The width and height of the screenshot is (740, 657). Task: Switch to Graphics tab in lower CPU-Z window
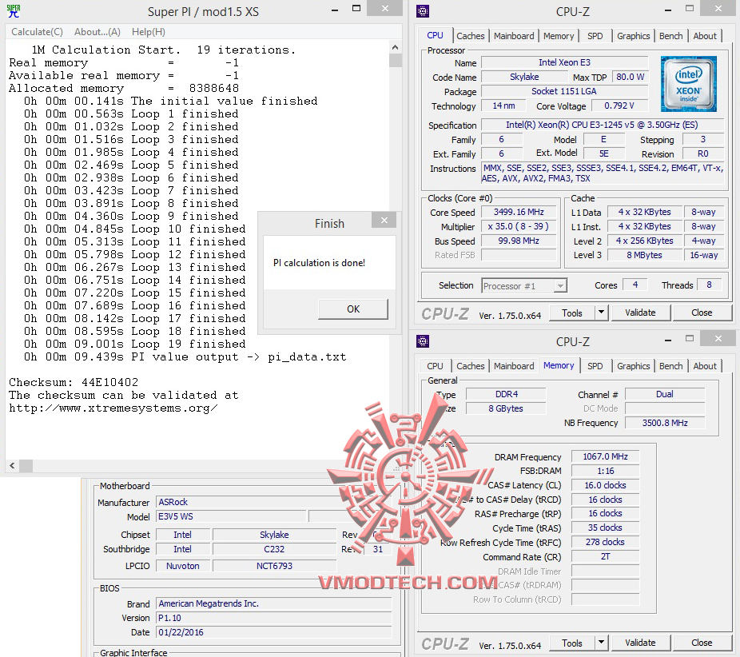(x=634, y=366)
